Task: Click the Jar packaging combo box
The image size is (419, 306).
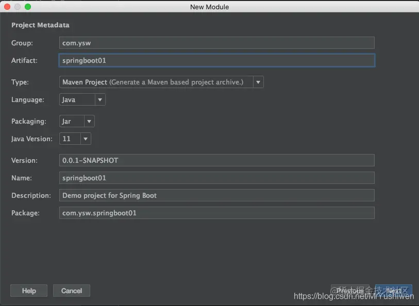Action: [77, 121]
